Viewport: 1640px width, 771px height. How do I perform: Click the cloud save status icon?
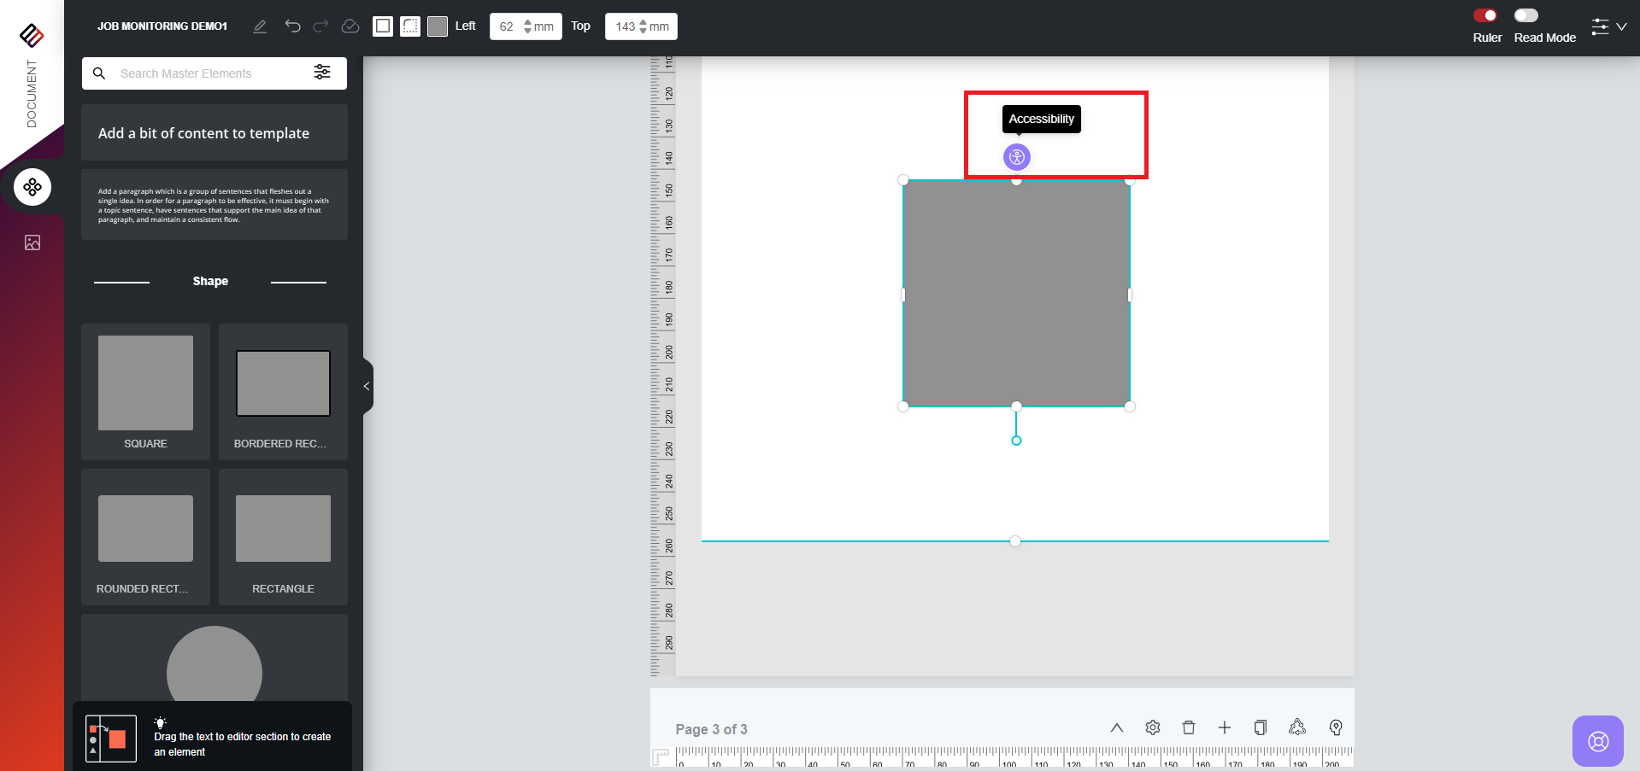(350, 26)
